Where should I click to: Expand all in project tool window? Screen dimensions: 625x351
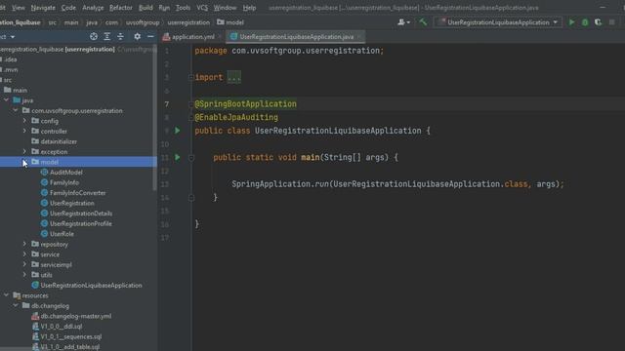coord(106,37)
